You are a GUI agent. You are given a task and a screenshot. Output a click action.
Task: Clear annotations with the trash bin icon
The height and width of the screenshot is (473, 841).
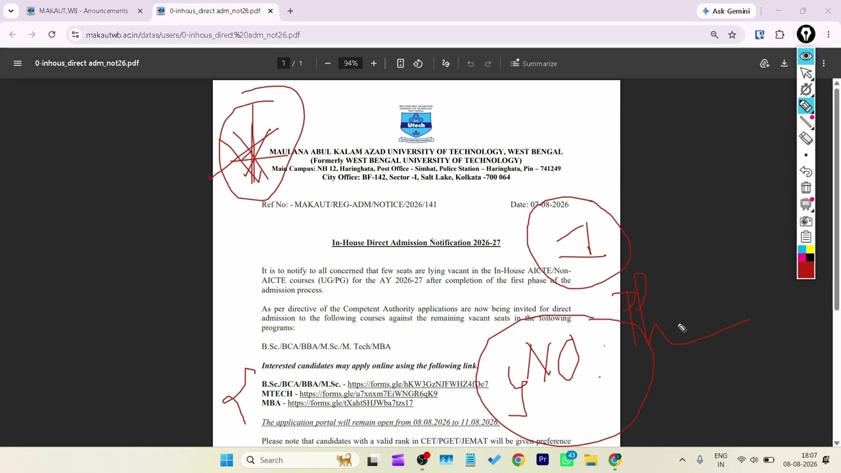point(806,188)
